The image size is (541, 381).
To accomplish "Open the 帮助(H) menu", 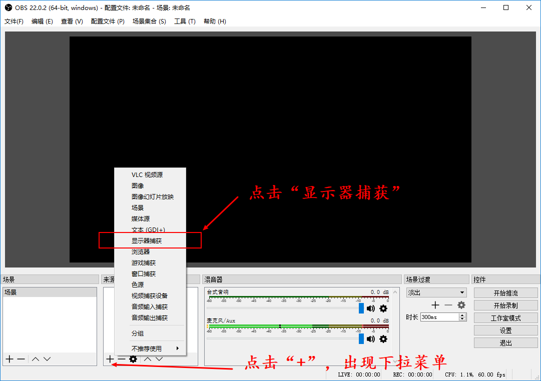I will click(215, 21).
